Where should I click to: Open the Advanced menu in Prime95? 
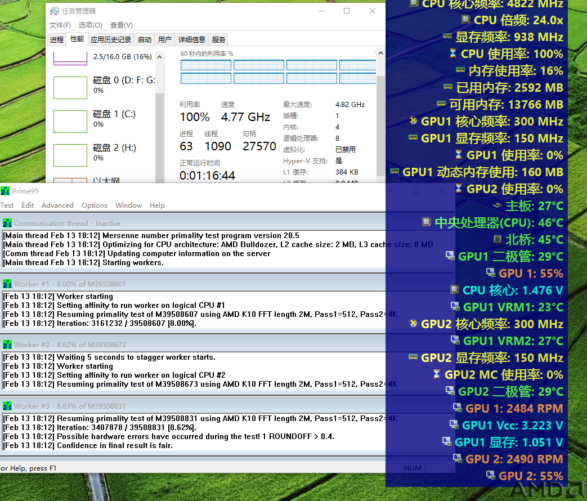point(57,205)
